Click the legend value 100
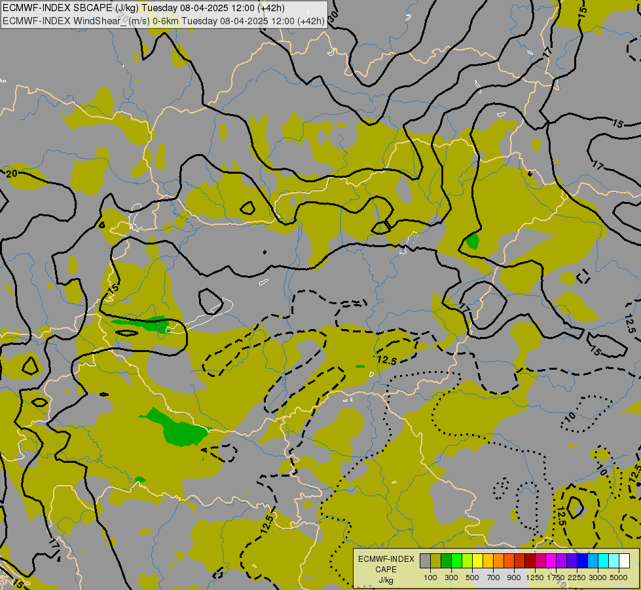The image size is (641, 590). click(430, 578)
